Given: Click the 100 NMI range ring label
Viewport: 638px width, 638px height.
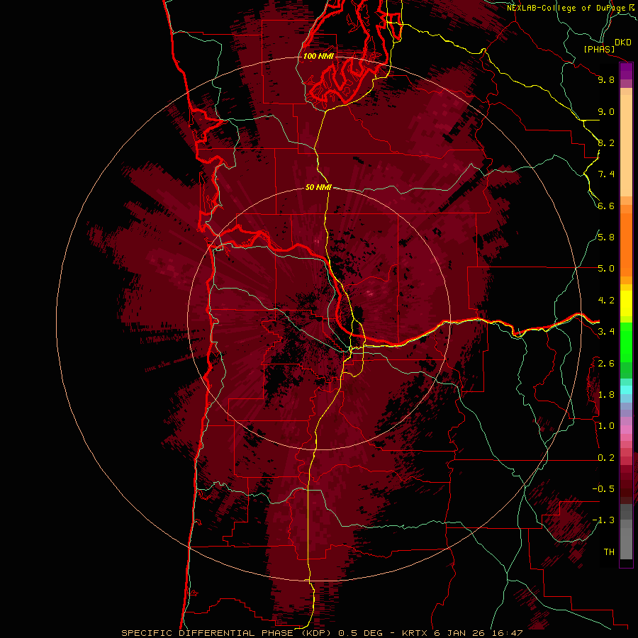Looking at the screenshot, I should pos(318,56).
